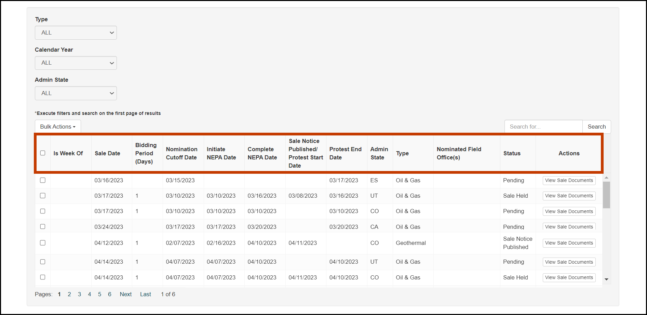Viewport: 647px width, 315px height.
Task: Check the checkbox for the 03/16/2023 sale row
Action: click(42, 180)
